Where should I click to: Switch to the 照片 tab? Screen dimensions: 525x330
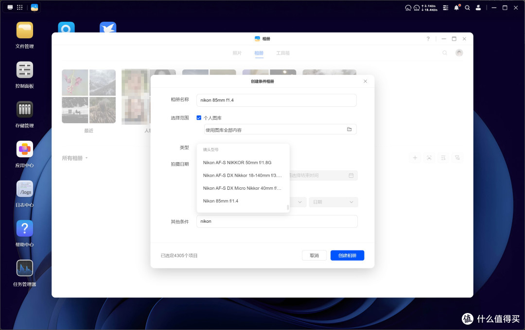pos(237,53)
